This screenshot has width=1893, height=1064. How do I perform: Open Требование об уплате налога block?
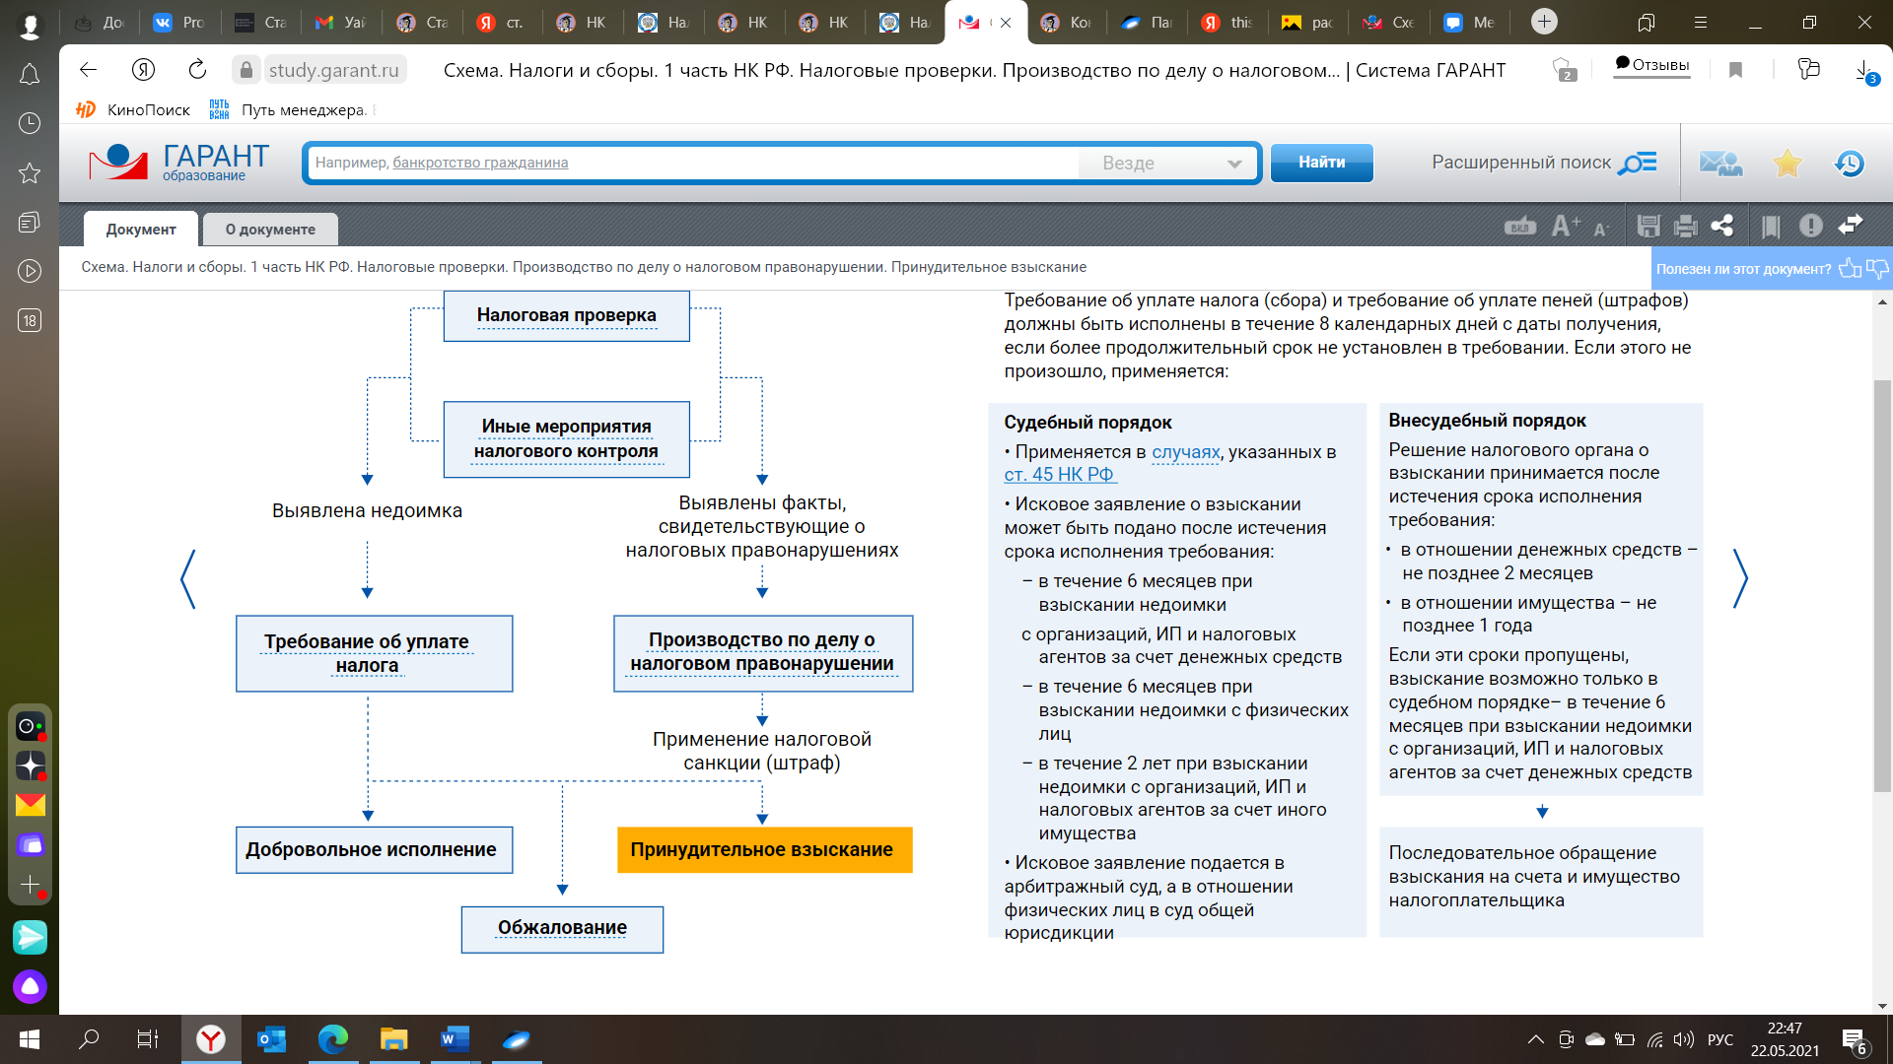pos(374,653)
